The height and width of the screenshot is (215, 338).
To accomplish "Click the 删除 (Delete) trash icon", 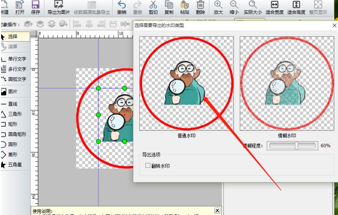I will coord(201,5).
